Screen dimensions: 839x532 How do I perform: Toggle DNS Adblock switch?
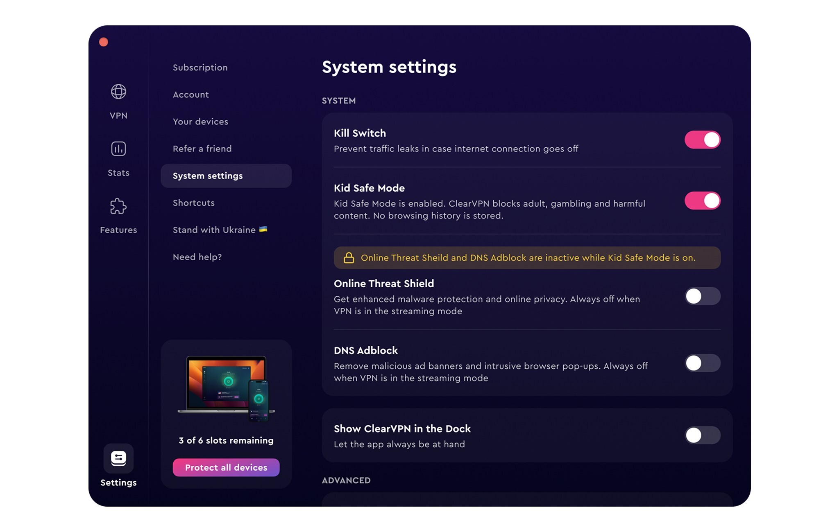702,363
